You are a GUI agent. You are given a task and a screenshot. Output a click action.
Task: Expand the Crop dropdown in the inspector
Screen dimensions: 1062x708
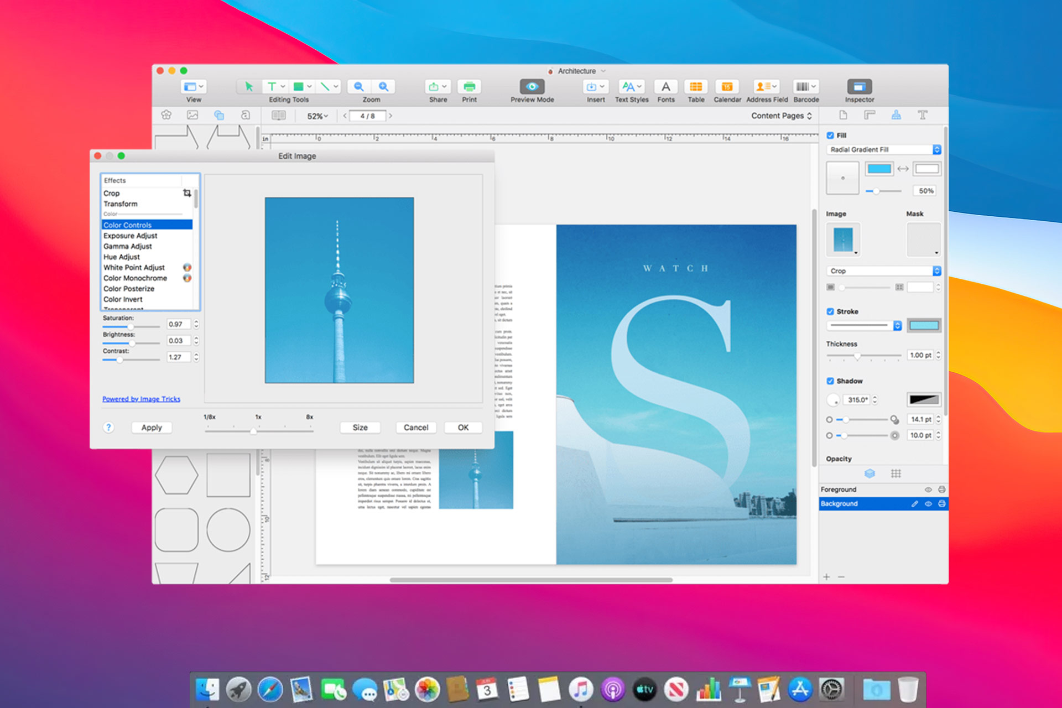tap(883, 270)
